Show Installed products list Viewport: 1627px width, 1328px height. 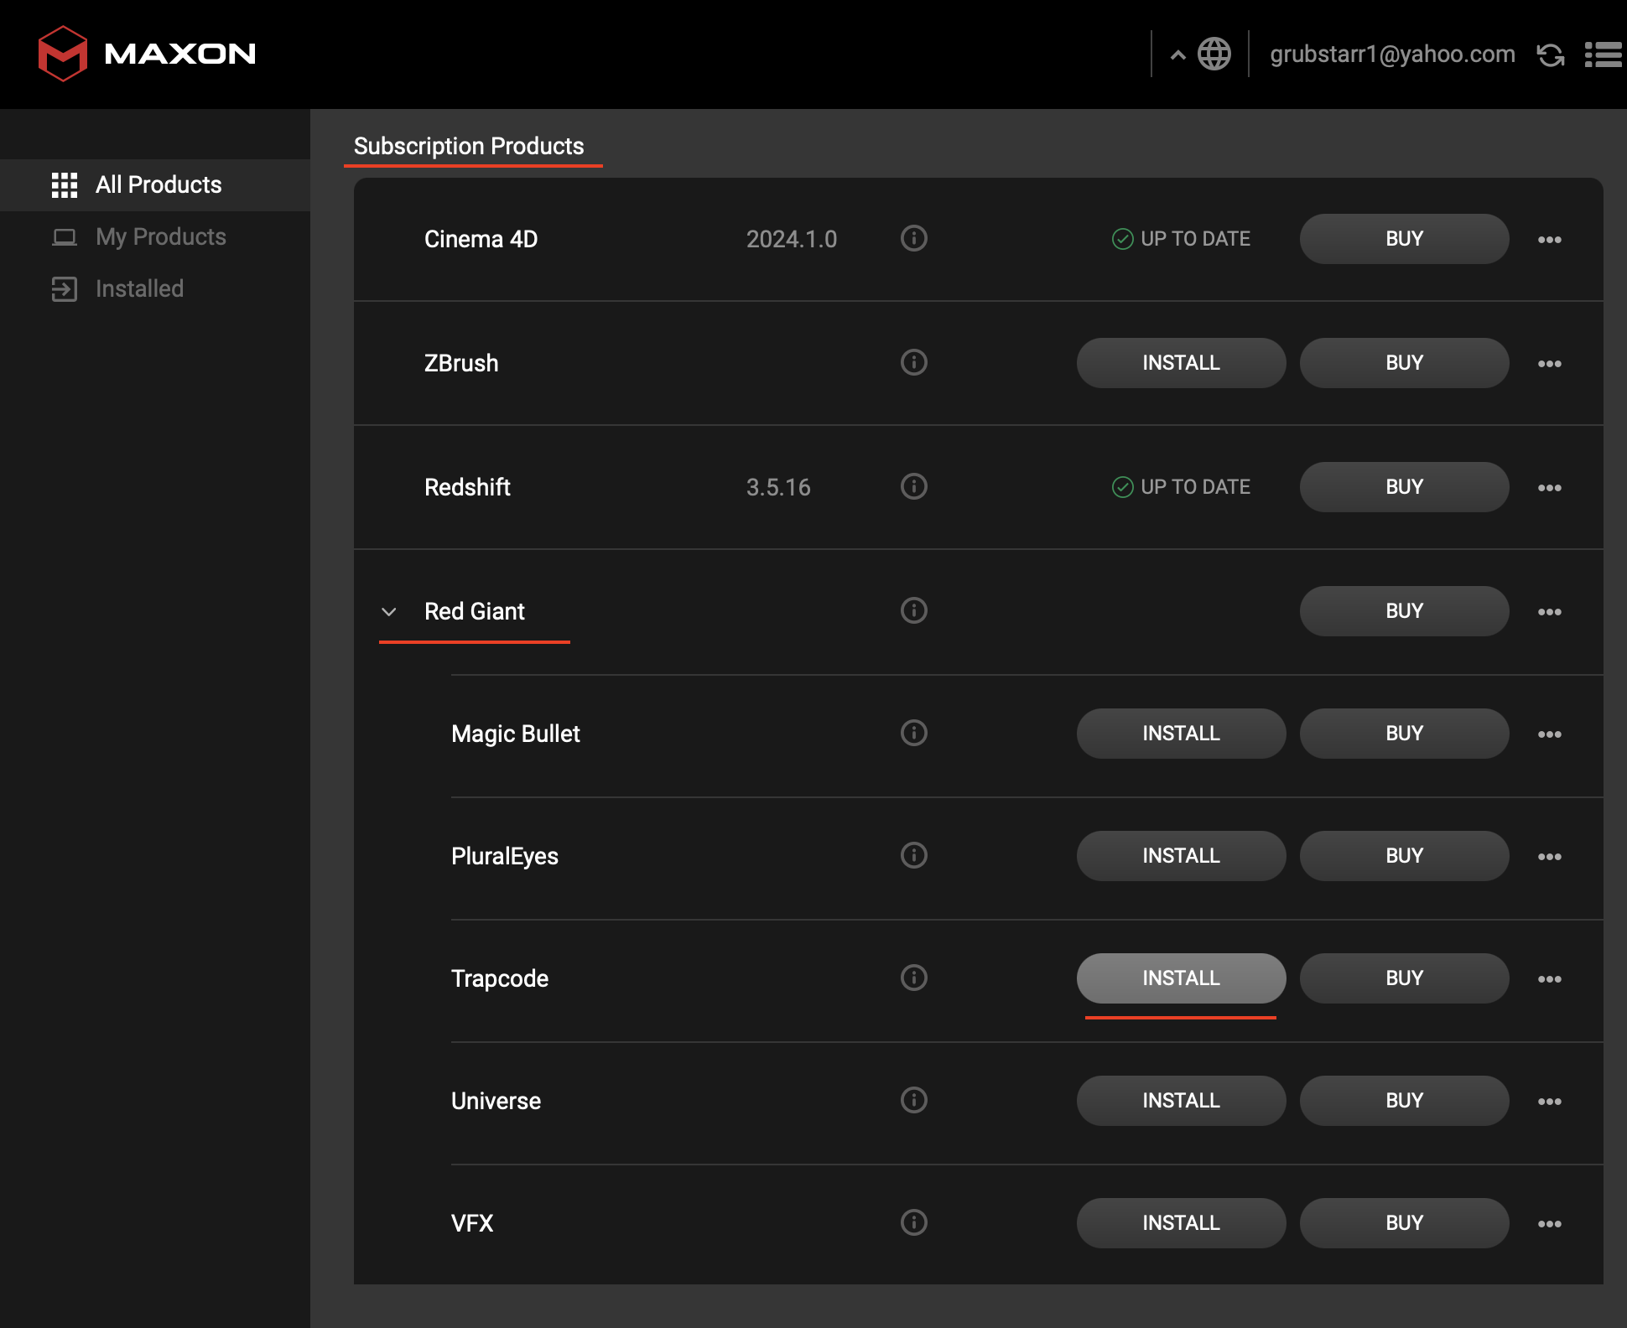tap(155, 289)
